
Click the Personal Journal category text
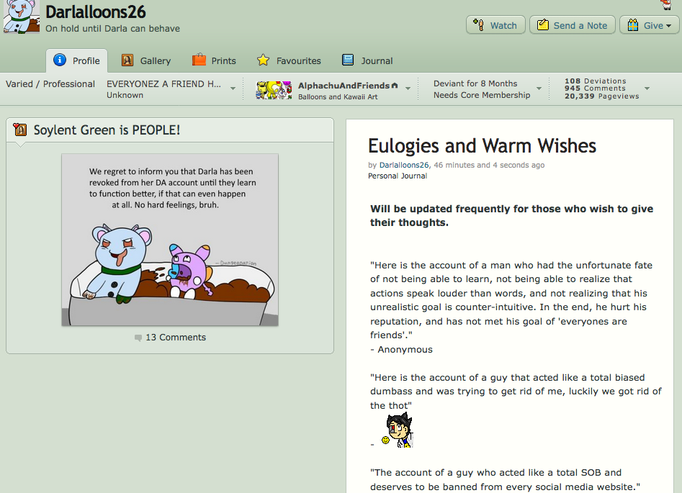point(397,176)
